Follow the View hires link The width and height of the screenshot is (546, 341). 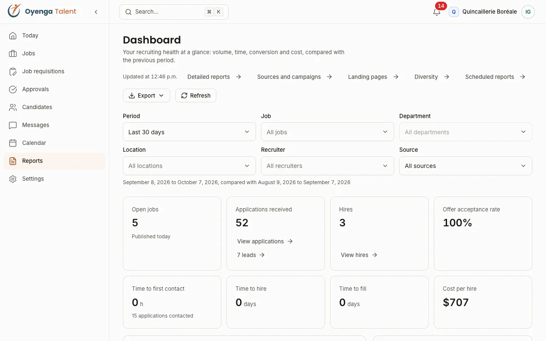[x=359, y=255]
